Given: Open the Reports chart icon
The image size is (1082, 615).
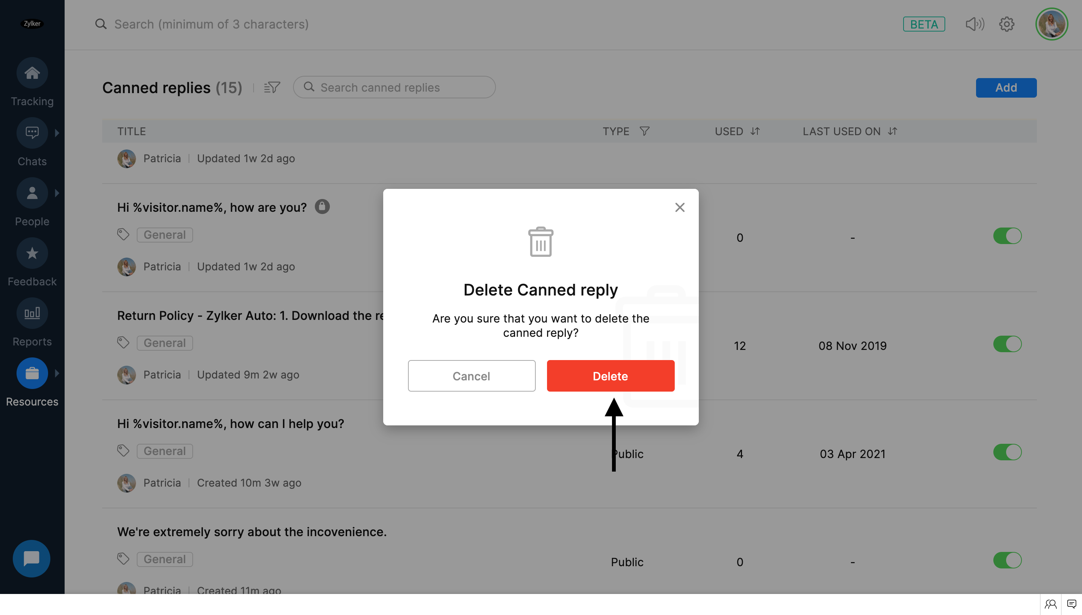Looking at the screenshot, I should click(x=32, y=314).
